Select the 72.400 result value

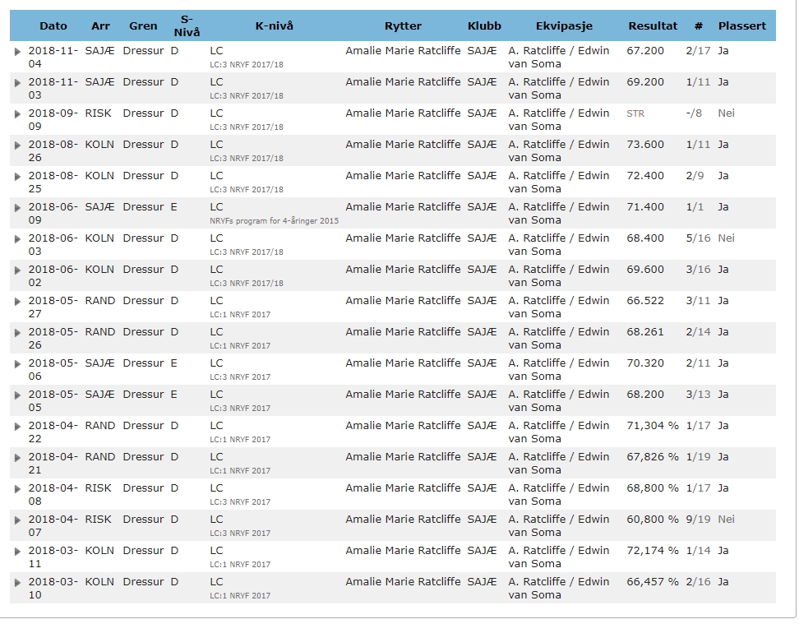(645, 176)
